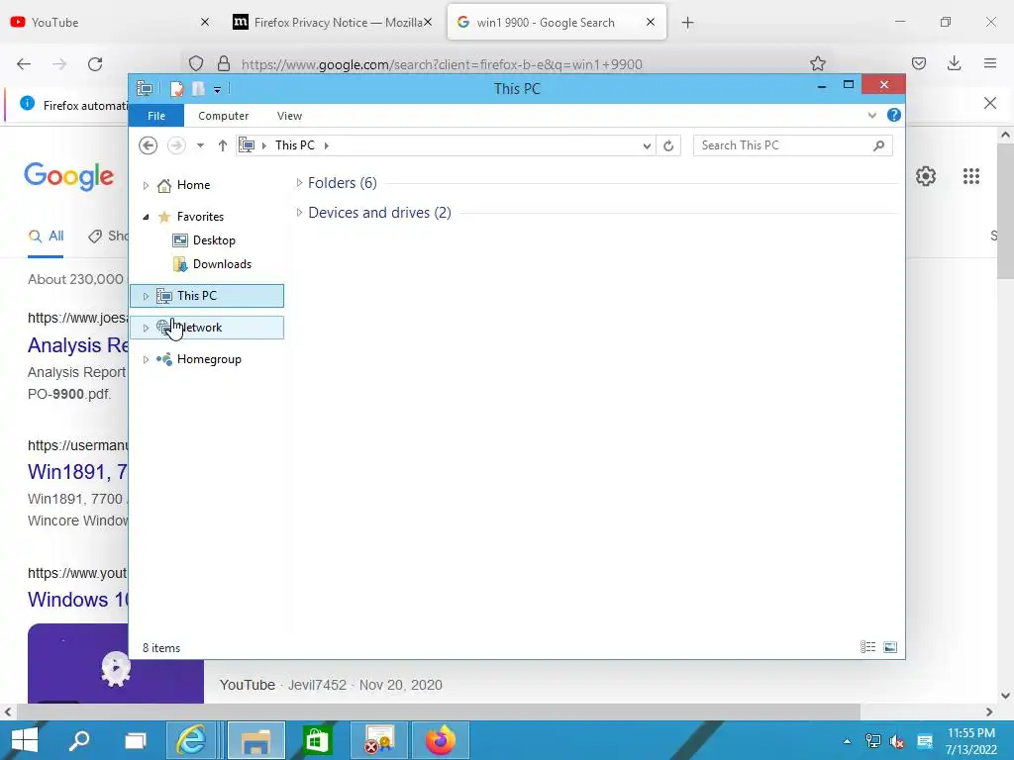Expand the Folders (6) group
Image resolution: width=1014 pixels, height=760 pixels.
coord(299,183)
